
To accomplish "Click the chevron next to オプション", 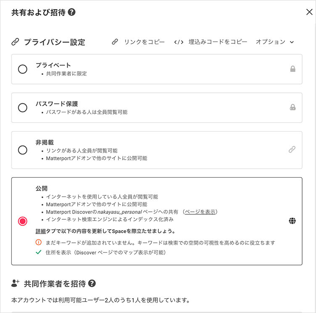I will [292, 42].
